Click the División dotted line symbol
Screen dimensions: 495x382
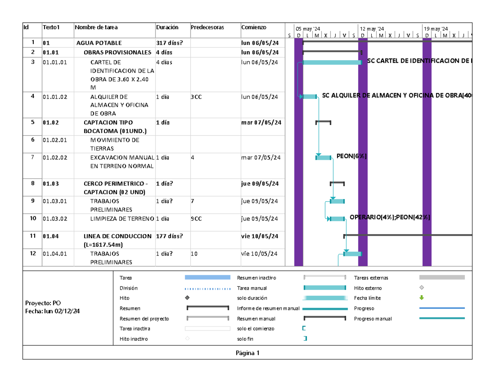pos(207,288)
